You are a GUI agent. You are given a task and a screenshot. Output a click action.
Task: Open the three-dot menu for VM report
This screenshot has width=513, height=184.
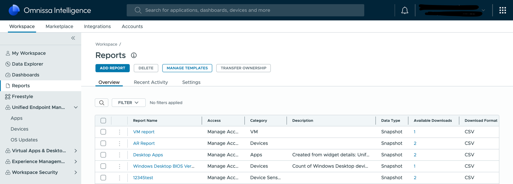(x=119, y=132)
